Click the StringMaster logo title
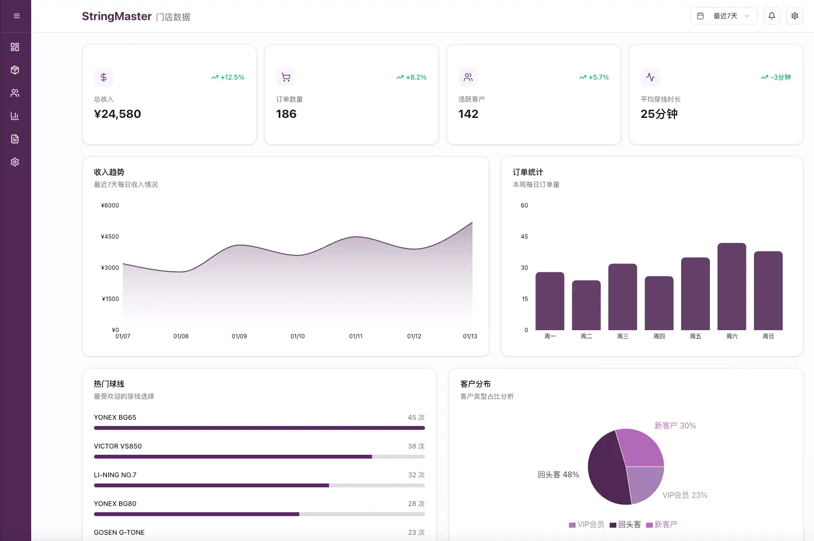The image size is (814, 541). [x=117, y=16]
